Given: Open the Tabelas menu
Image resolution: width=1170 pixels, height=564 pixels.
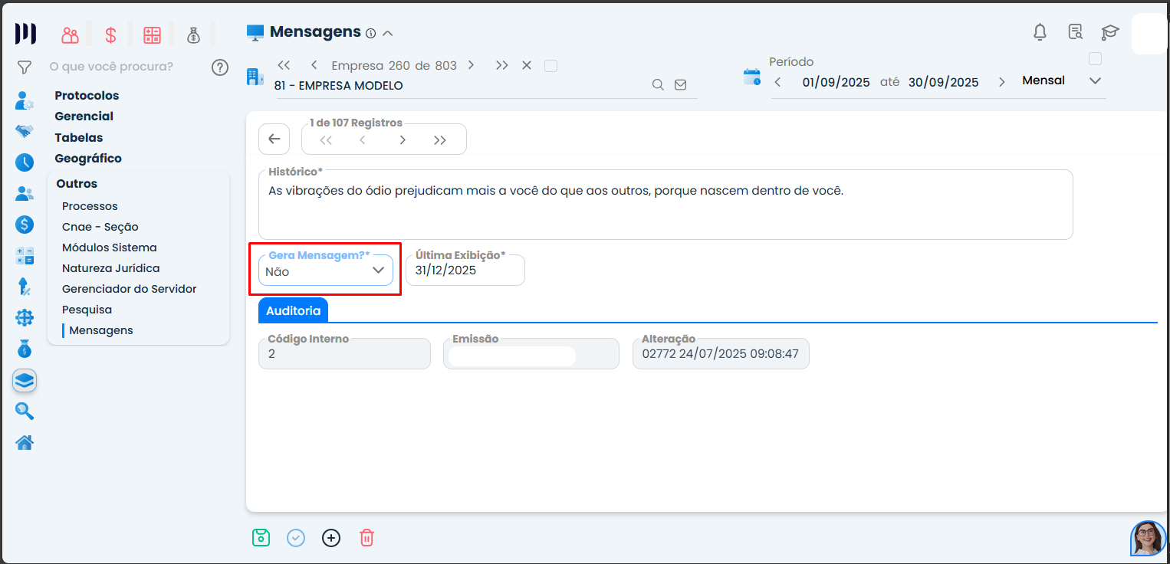Looking at the screenshot, I should pos(79,138).
